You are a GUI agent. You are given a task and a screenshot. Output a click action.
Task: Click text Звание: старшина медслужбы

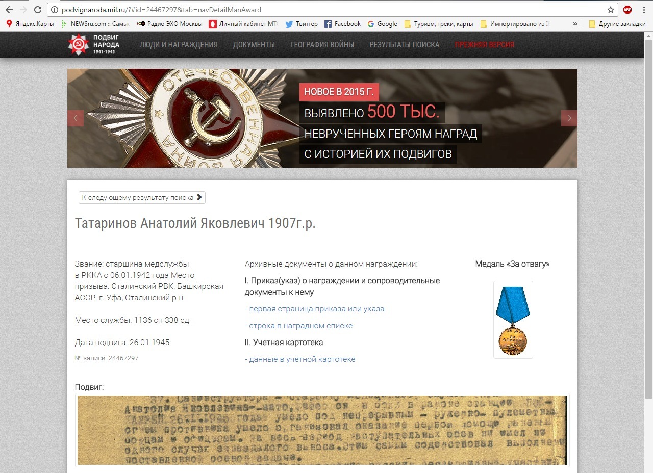point(132,264)
